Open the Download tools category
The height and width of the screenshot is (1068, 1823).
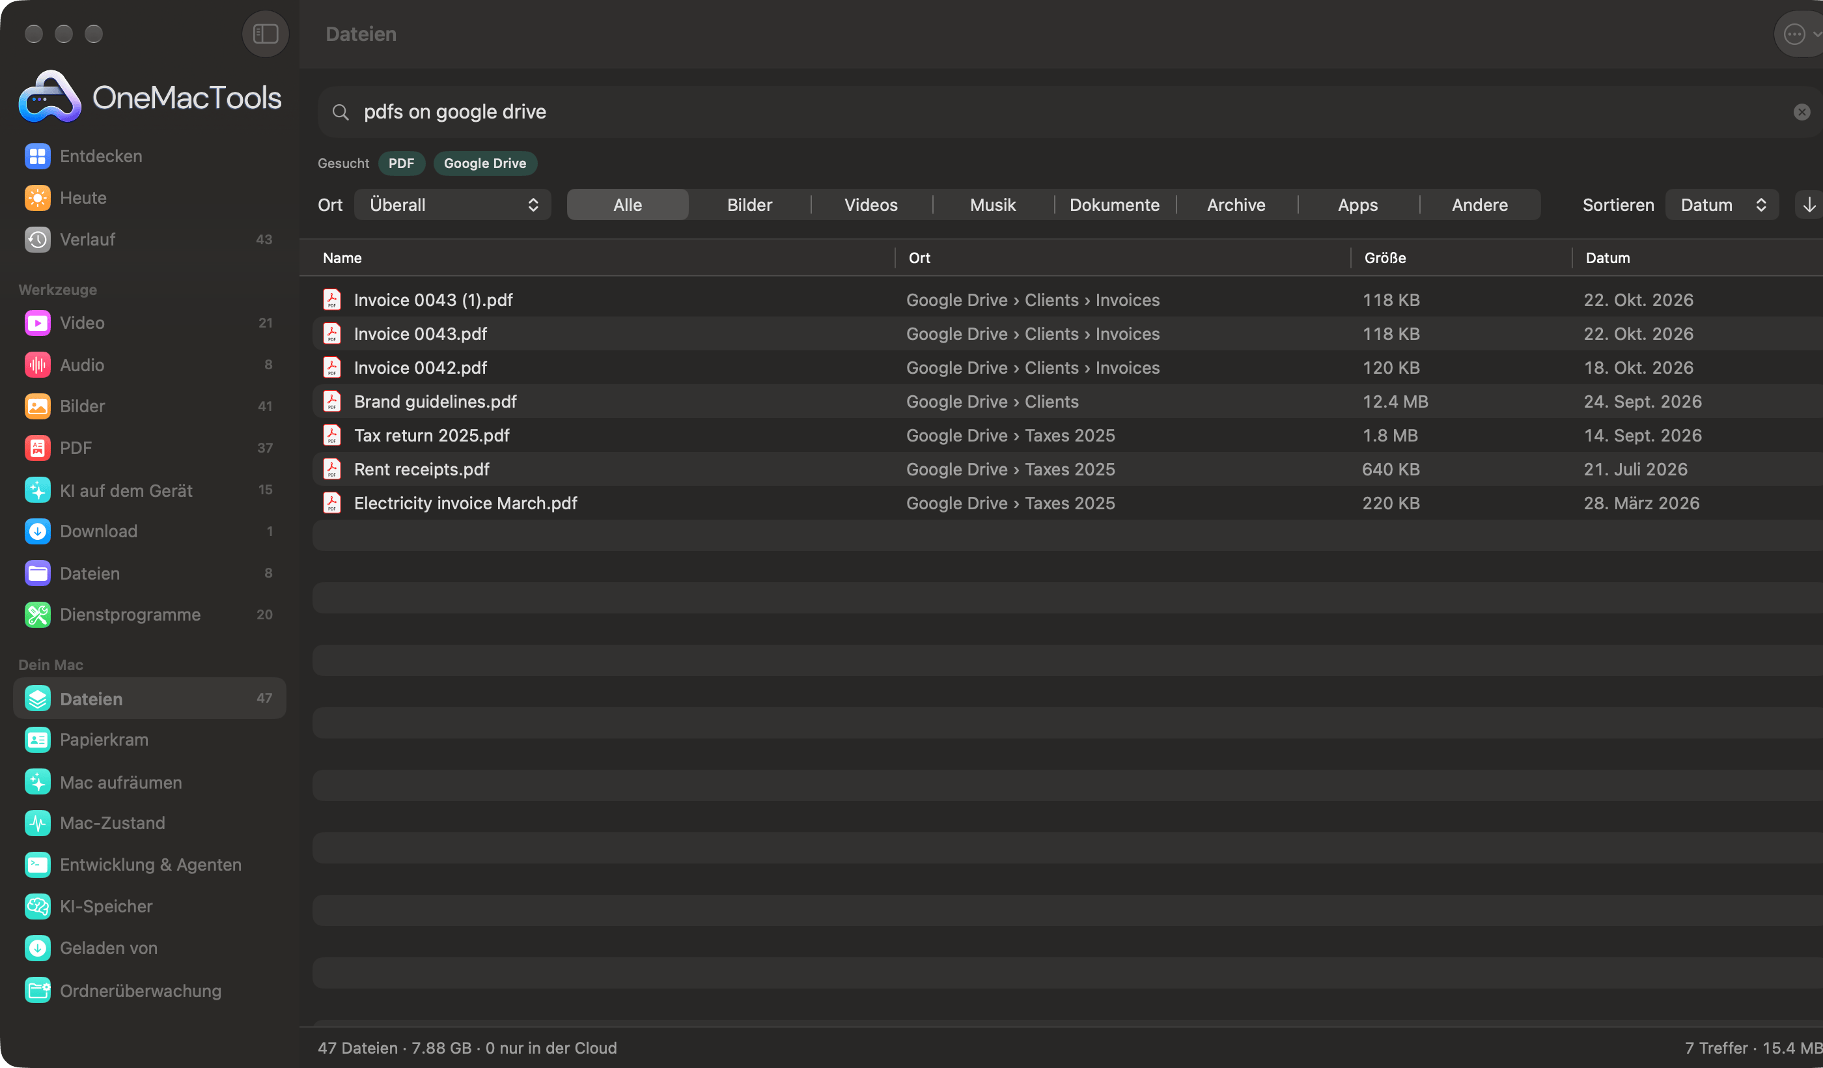pyautogui.click(x=150, y=531)
